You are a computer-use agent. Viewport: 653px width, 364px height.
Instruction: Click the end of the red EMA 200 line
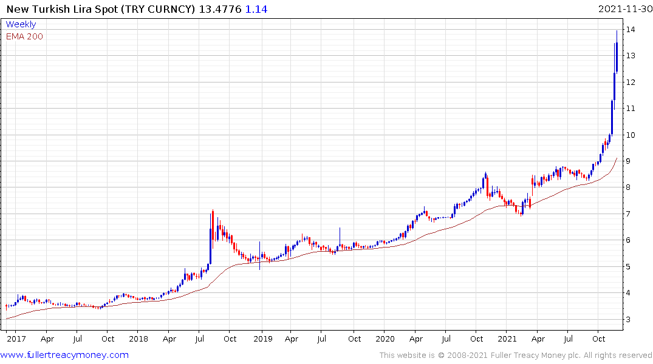[617, 158]
